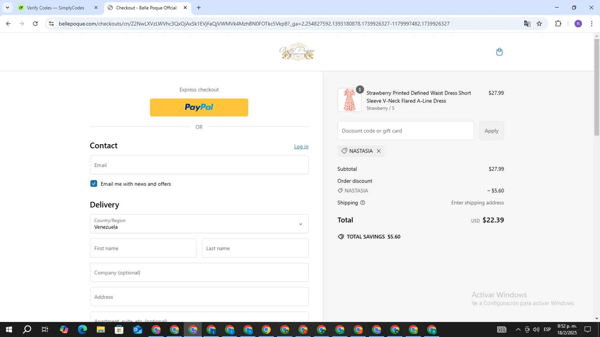600x337 pixels.
Task: Pay with the PayPal express button
Action: (x=199, y=107)
